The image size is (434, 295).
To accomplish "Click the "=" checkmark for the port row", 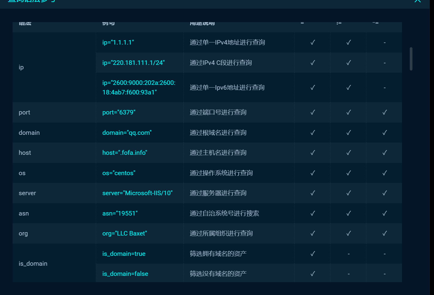I will pos(312,112).
